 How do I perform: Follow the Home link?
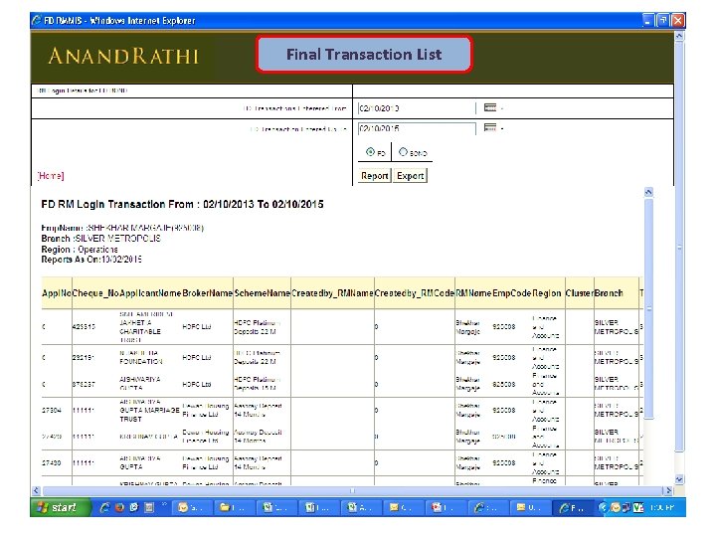coord(51,176)
